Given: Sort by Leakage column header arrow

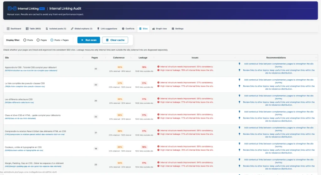Looking at the screenshot, I should point(154,58).
